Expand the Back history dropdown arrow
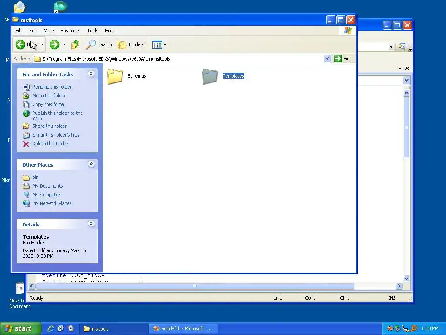 click(x=42, y=44)
